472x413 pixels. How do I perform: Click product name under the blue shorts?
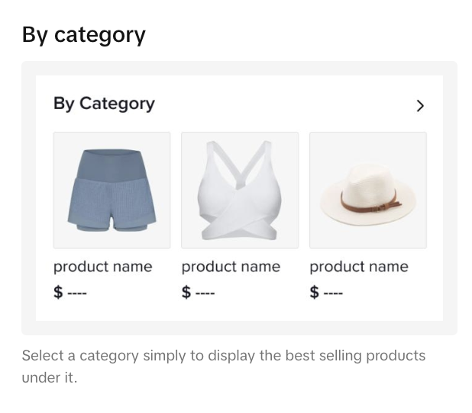point(102,267)
